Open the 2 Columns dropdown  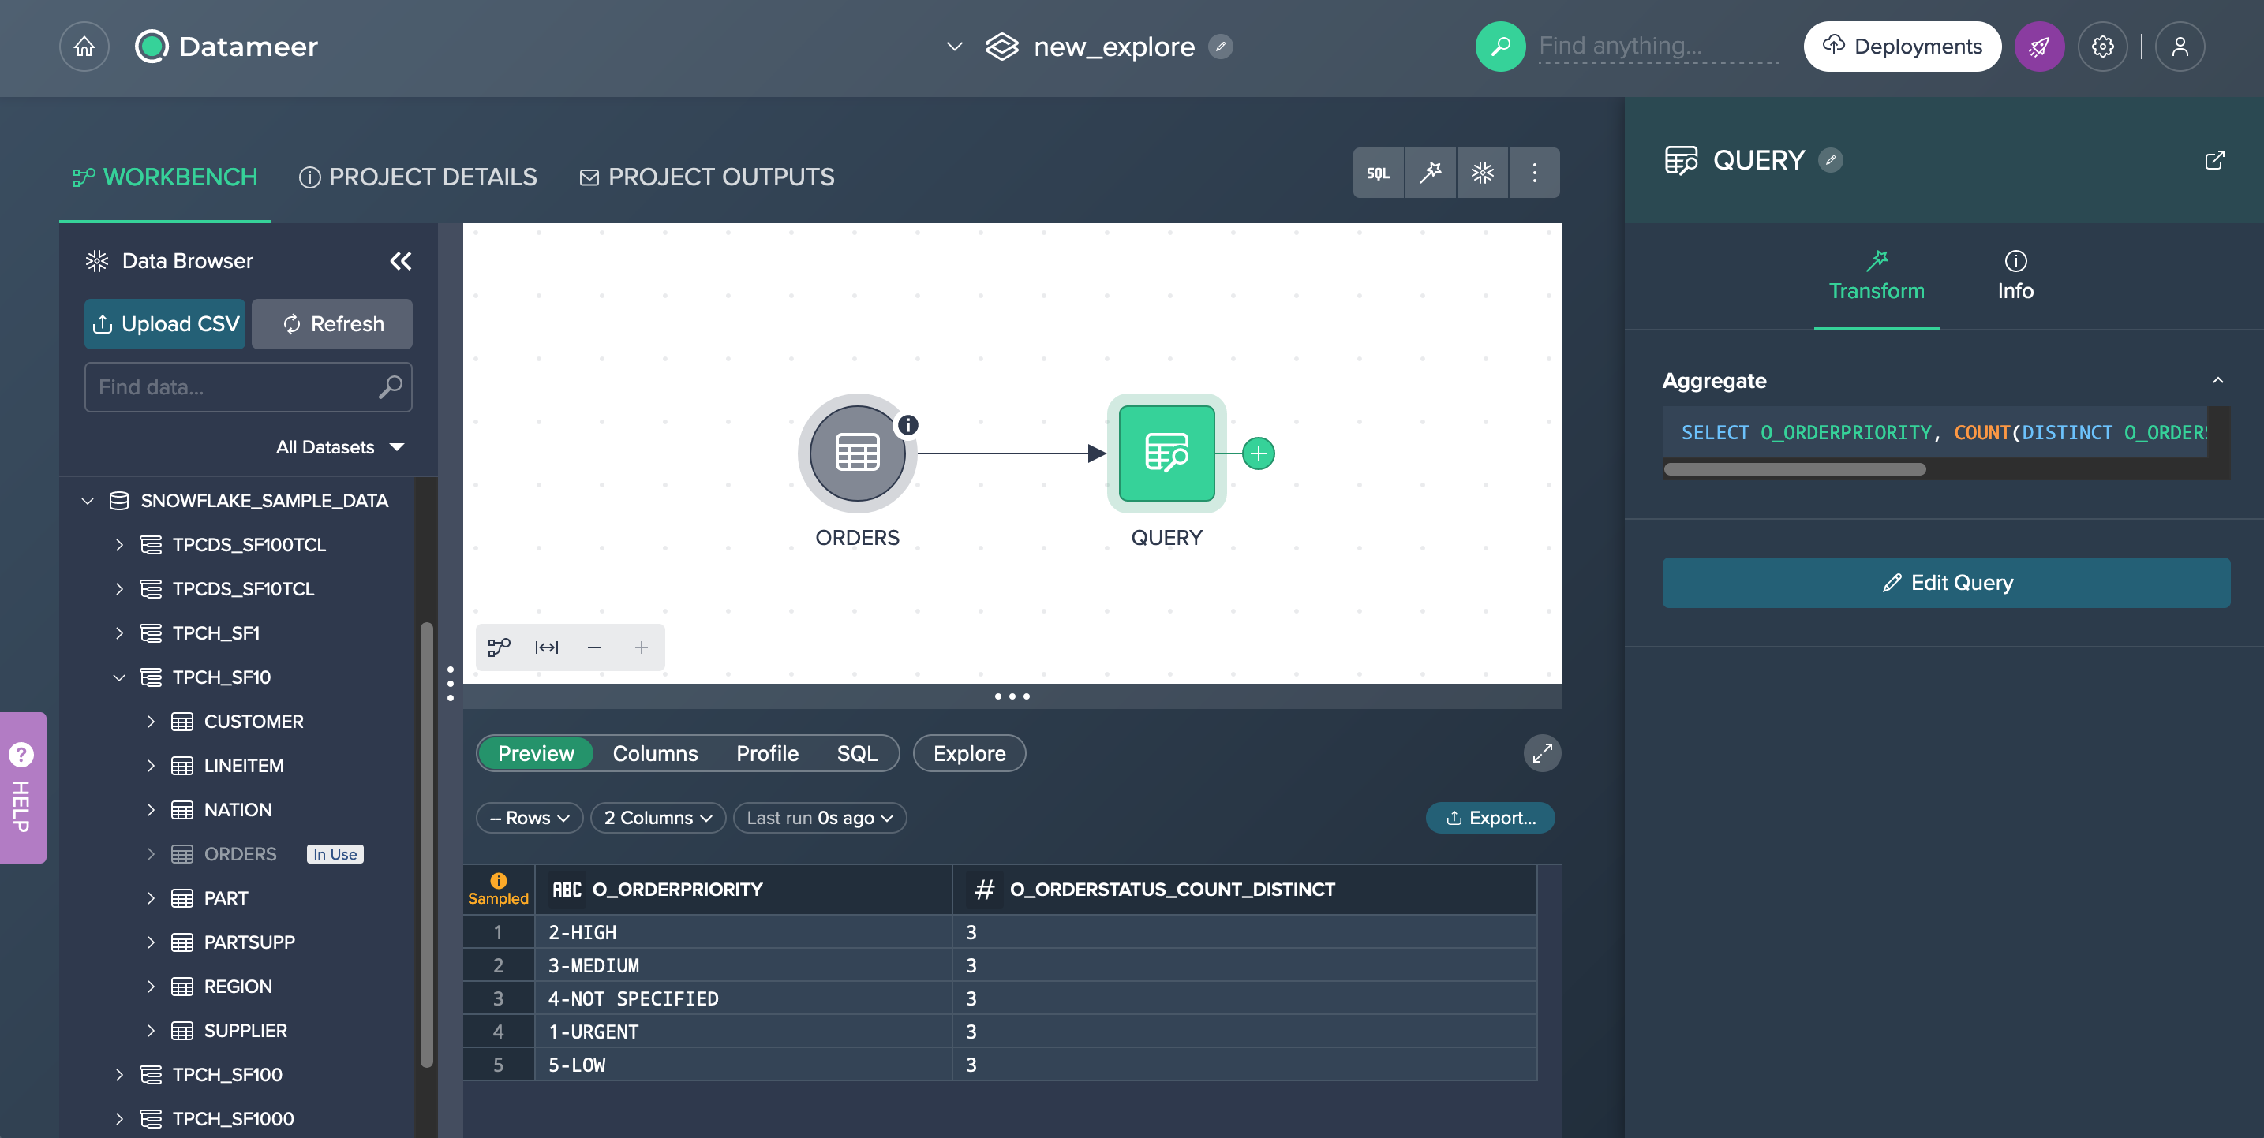tap(657, 818)
